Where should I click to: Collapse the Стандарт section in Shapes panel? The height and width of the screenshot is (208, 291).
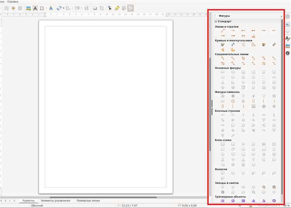coord(216,21)
